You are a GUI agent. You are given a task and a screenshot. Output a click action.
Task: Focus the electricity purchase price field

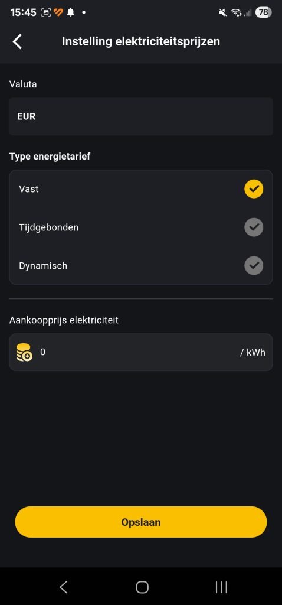point(141,352)
